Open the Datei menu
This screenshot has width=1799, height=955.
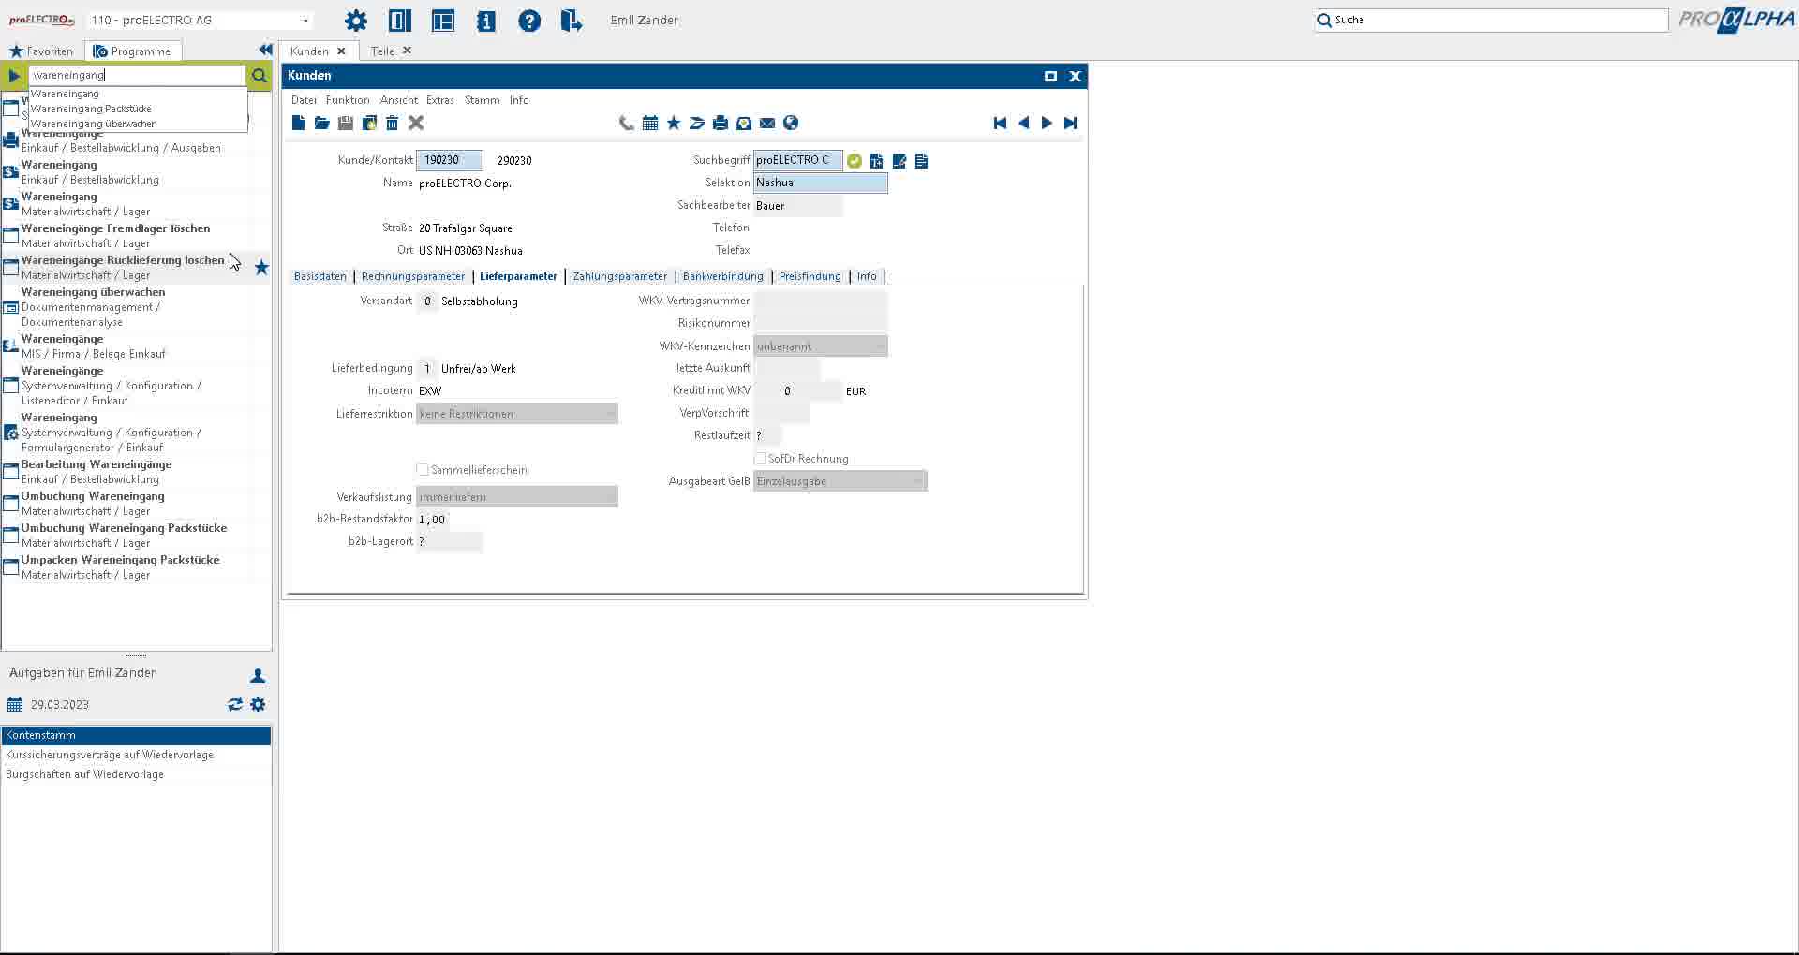click(x=304, y=100)
